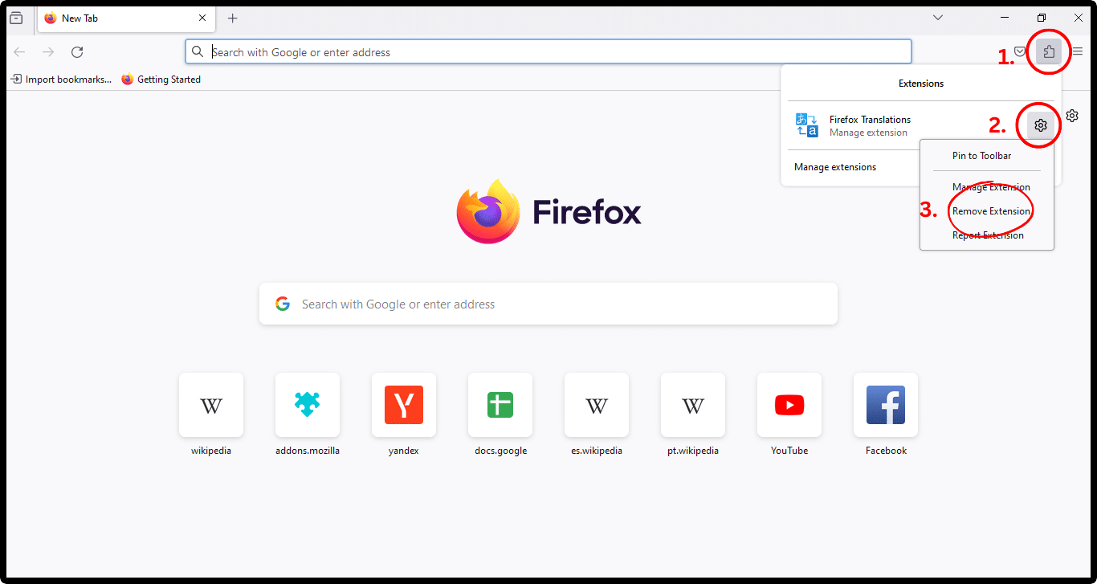Open the wikipedia shortcut tile
The width and height of the screenshot is (1097, 584).
pos(211,405)
